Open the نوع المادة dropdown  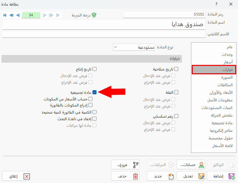coord(134,47)
